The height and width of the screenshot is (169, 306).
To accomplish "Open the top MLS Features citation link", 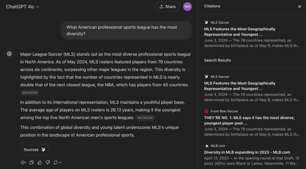I will [x=240, y=32].
